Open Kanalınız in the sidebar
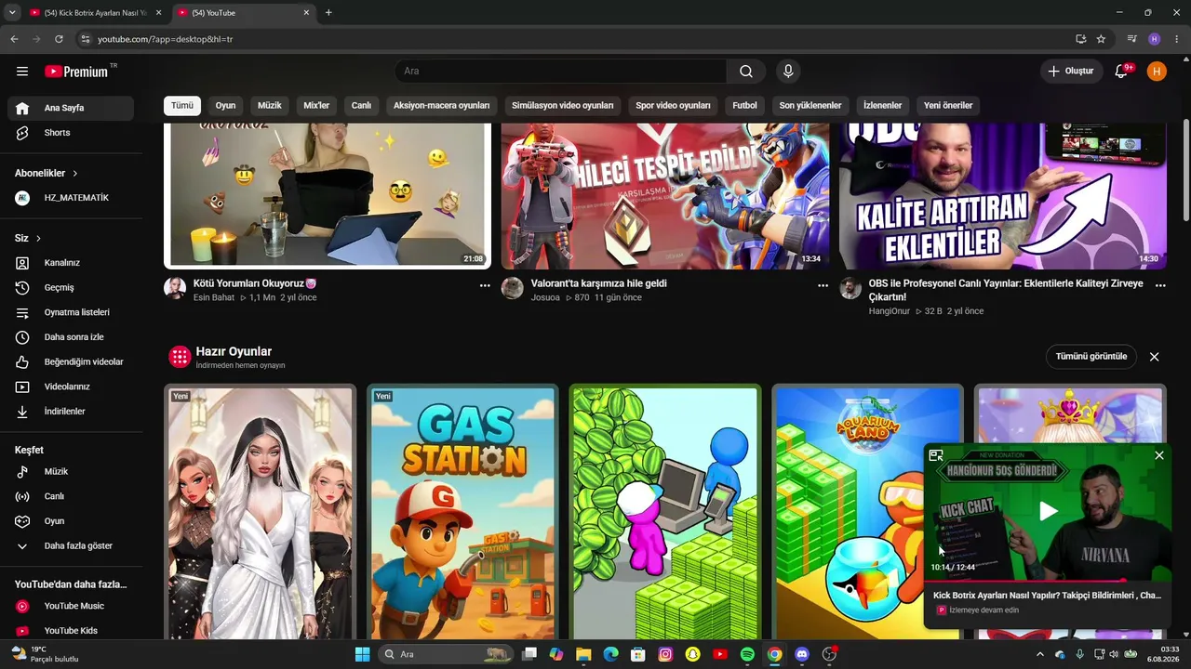The width and height of the screenshot is (1191, 669). (71, 263)
